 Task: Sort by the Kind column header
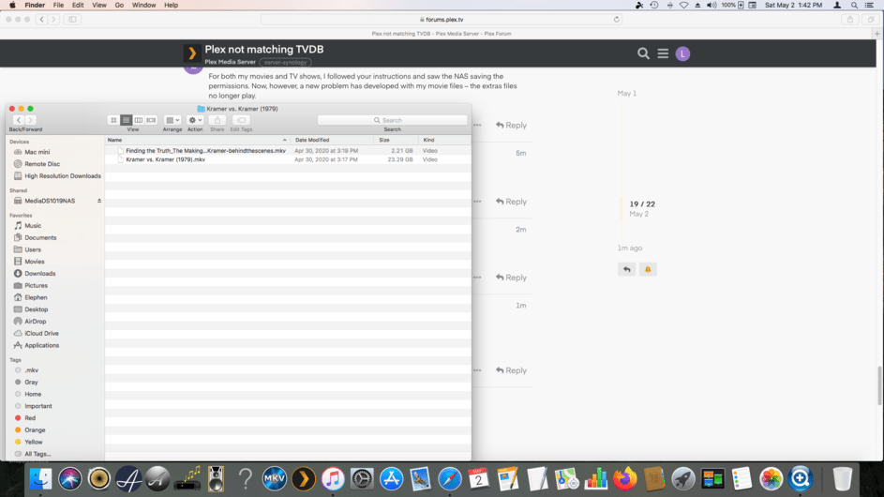445,140
